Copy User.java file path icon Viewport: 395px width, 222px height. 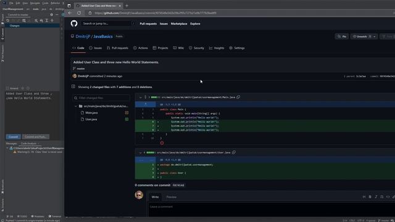coord(234,152)
